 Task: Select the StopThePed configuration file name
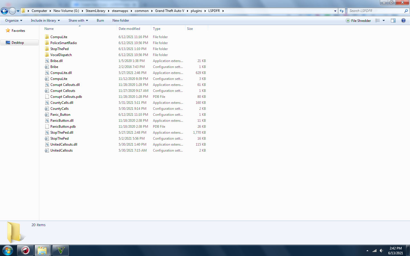60,139
